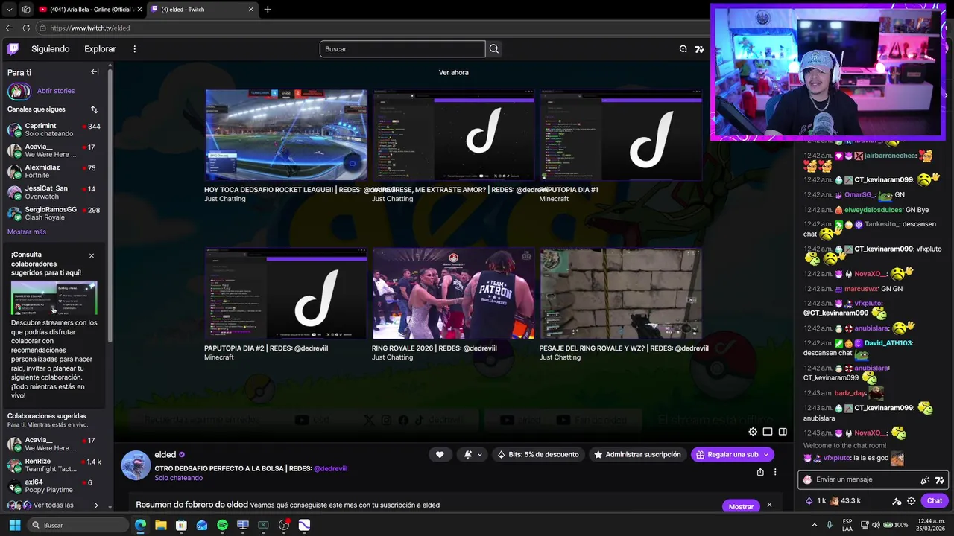Open PAPUTOPIA DIA #2 video thumbnail
954x536 pixels.
click(286, 293)
